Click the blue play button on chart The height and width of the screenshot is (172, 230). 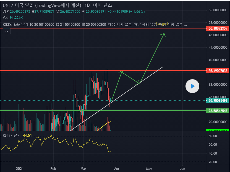192,86
